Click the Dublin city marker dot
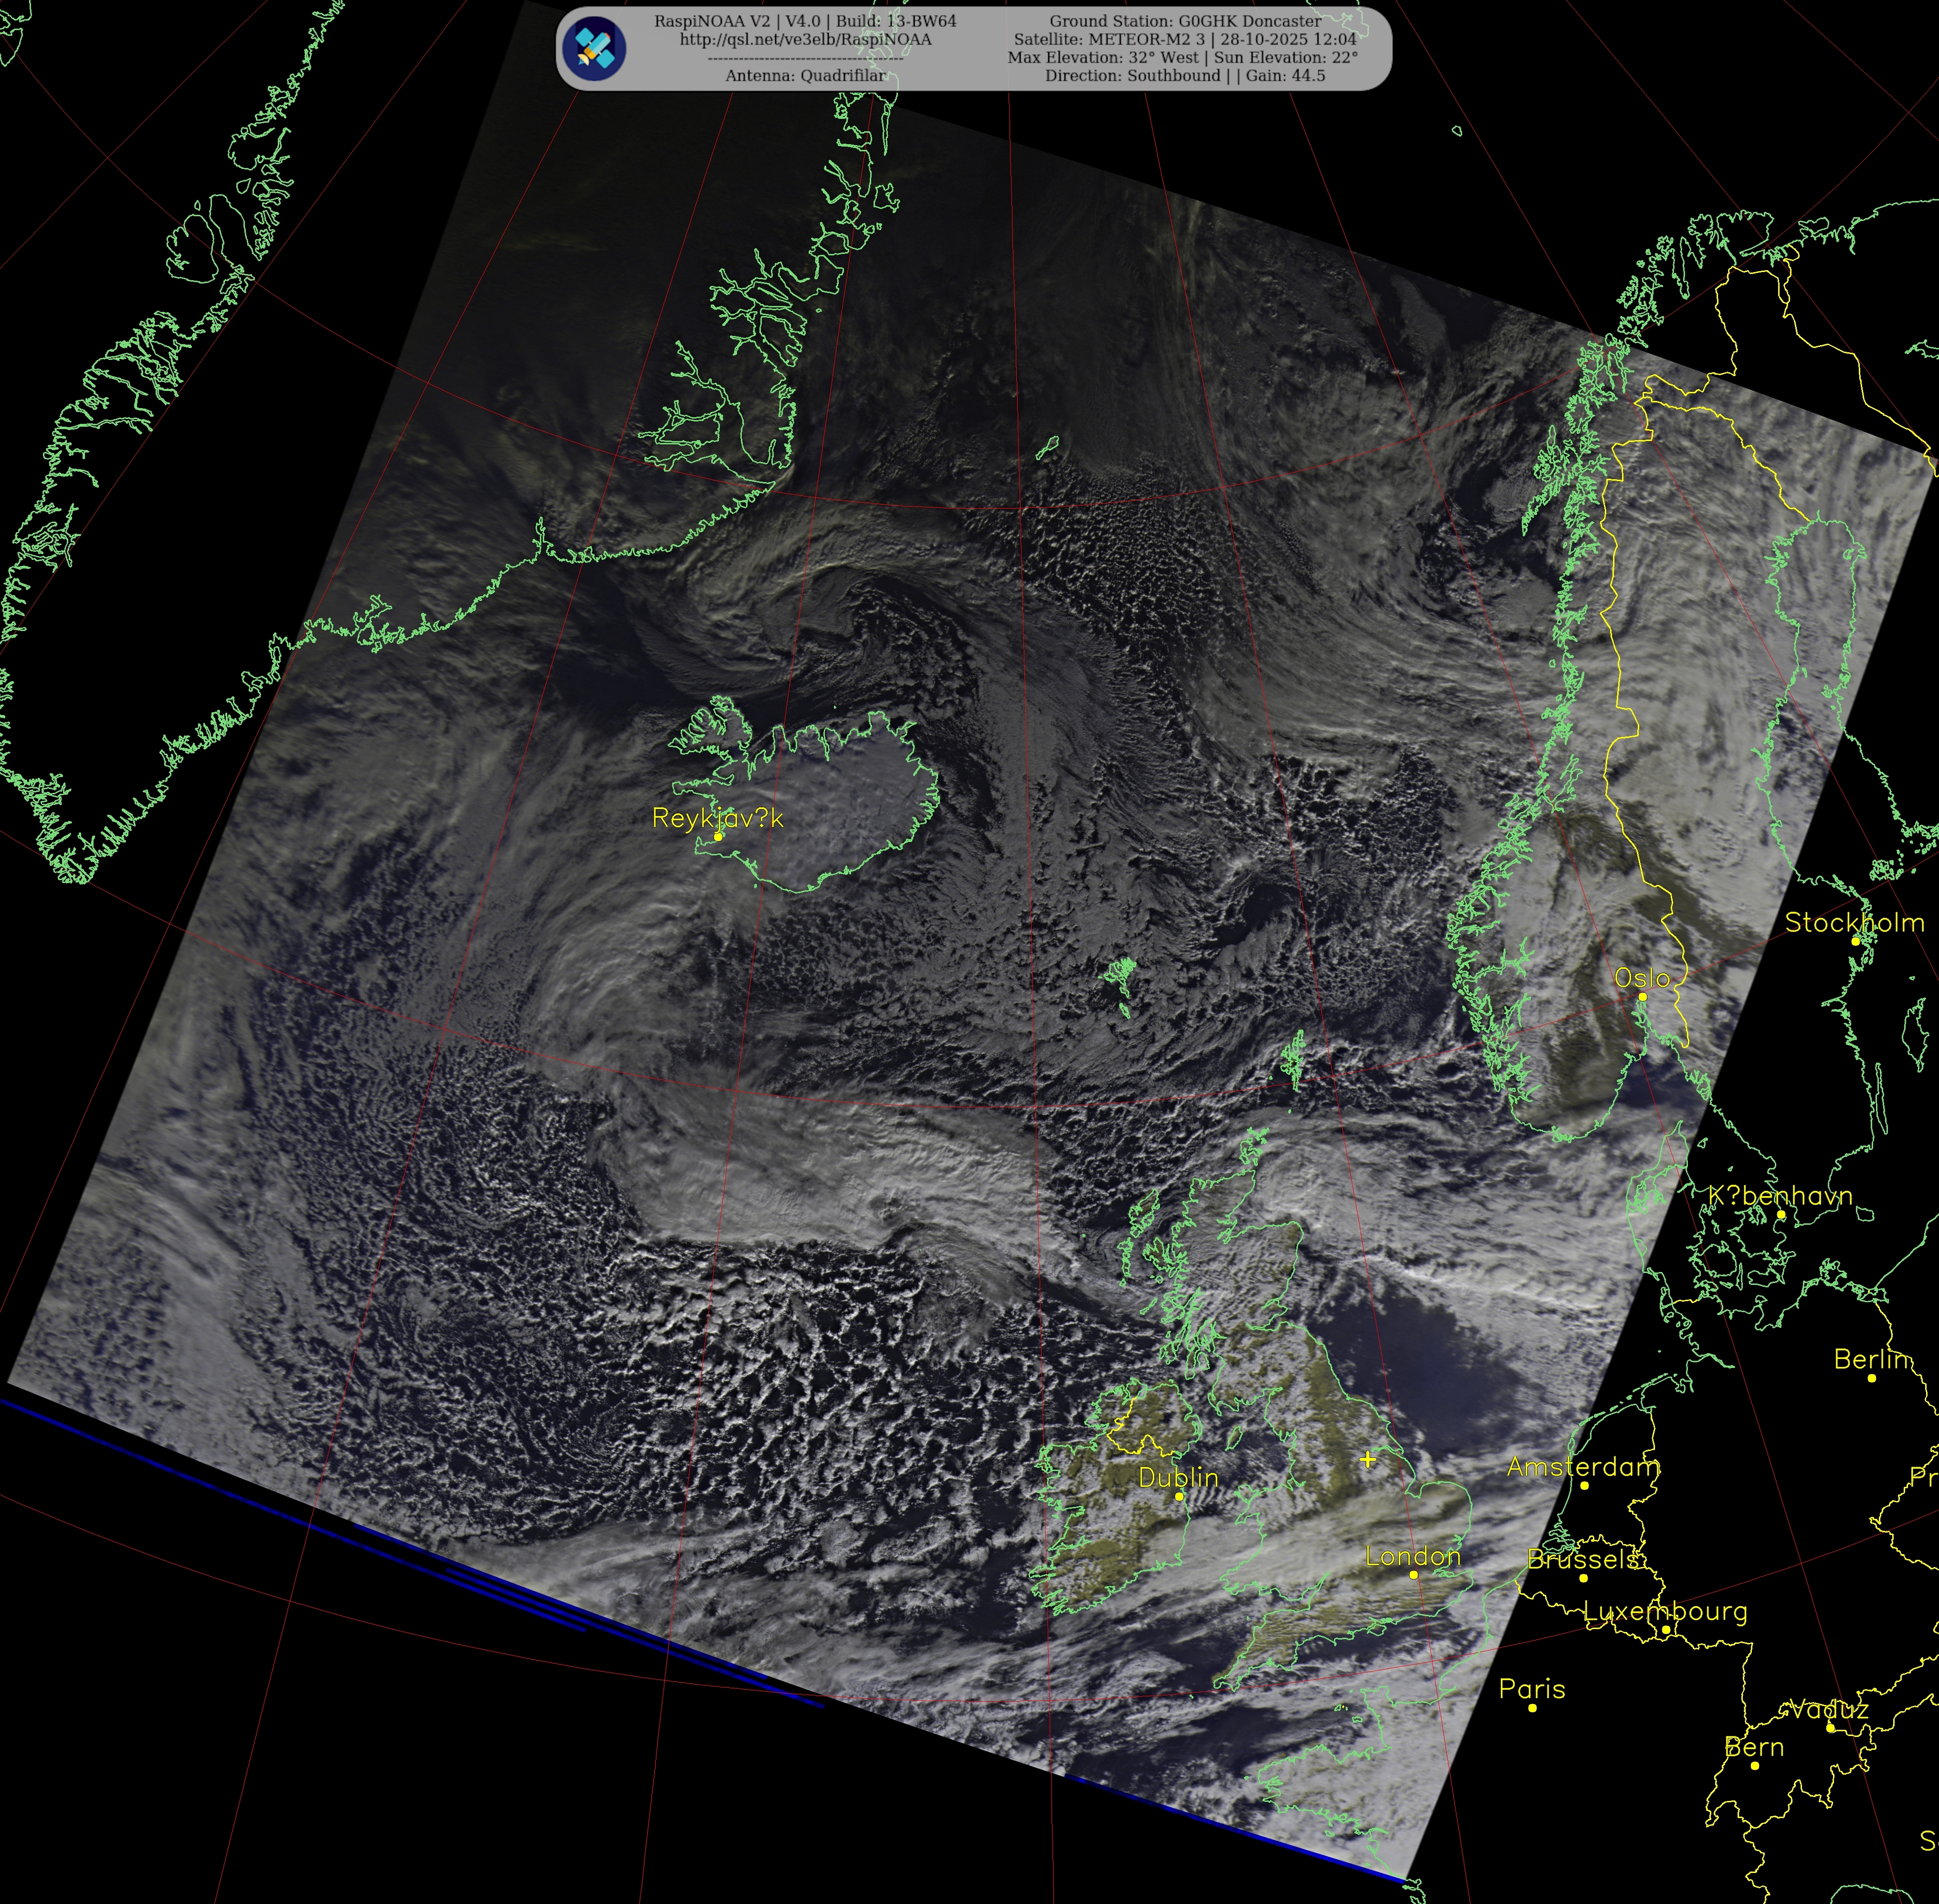 (x=1179, y=1496)
